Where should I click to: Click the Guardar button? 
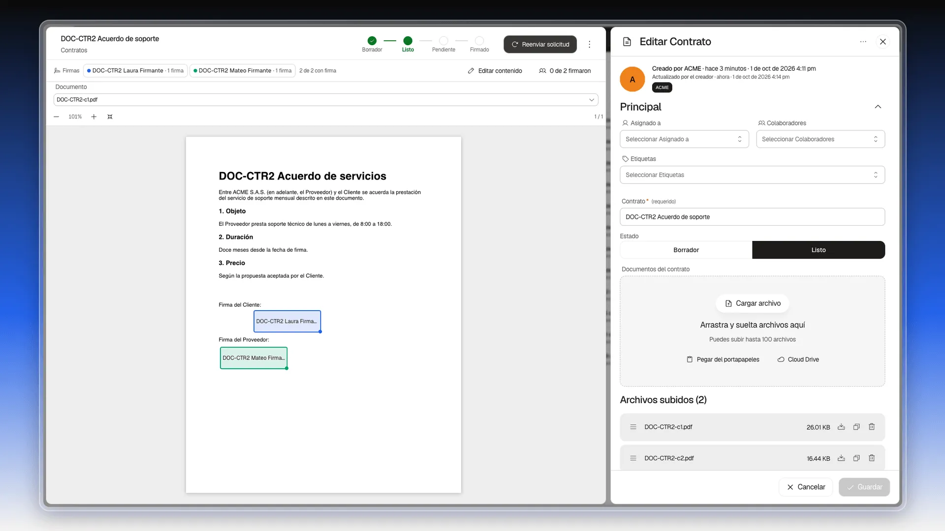tap(864, 487)
